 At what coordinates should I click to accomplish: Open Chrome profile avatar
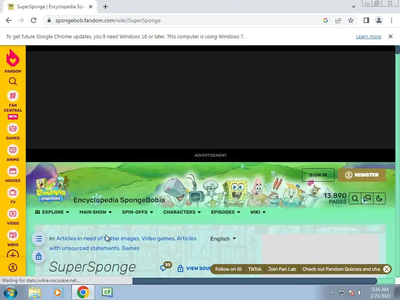tap(379, 20)
